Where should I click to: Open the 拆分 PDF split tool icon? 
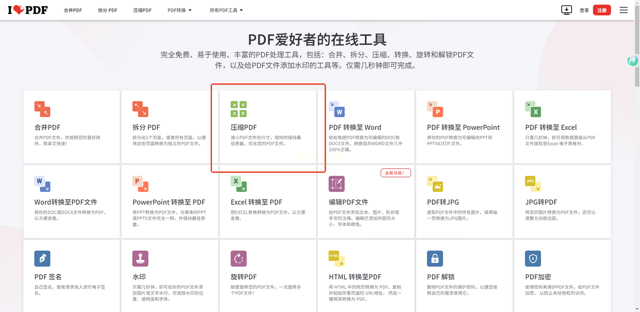140,109
